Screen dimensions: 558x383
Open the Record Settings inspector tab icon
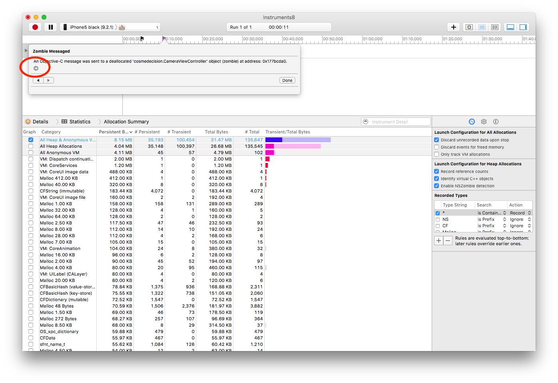(472, 122)
